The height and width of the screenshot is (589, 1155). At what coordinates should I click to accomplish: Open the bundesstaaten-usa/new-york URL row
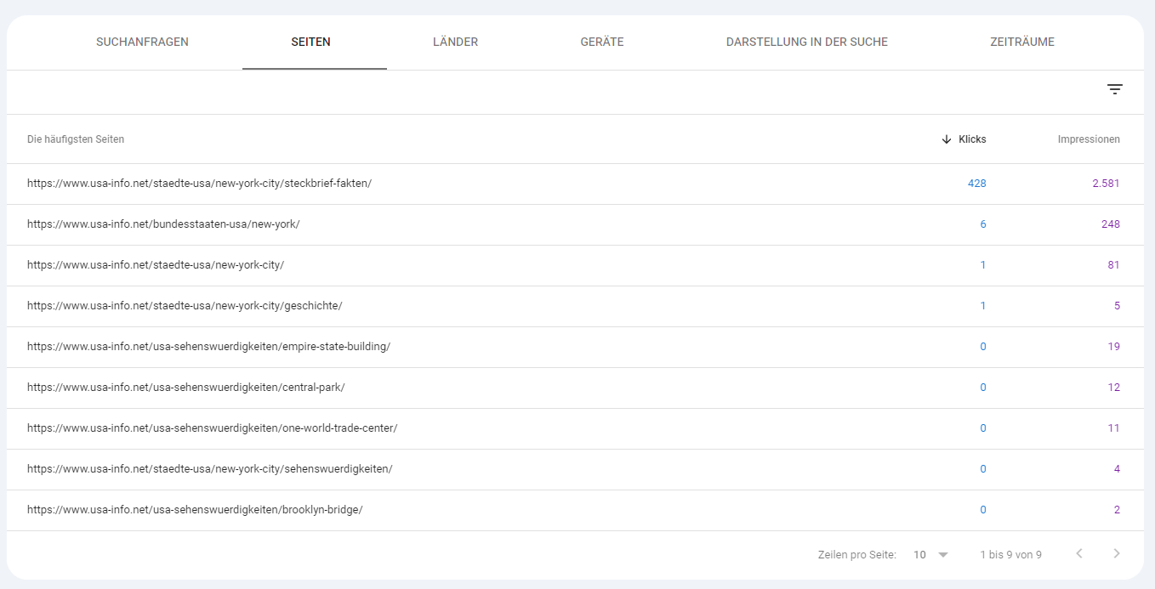pos(163,224)
